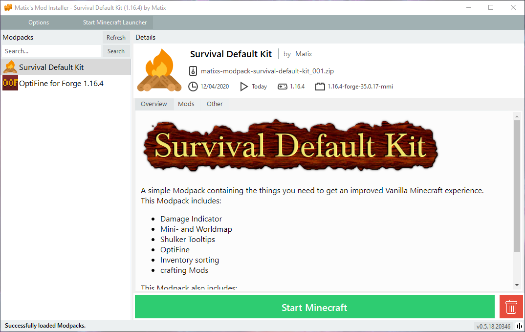Click the clock icon beside 12/04/2020

193,86
